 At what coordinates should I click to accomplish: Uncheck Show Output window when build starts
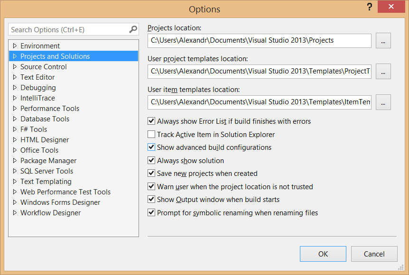151,199
